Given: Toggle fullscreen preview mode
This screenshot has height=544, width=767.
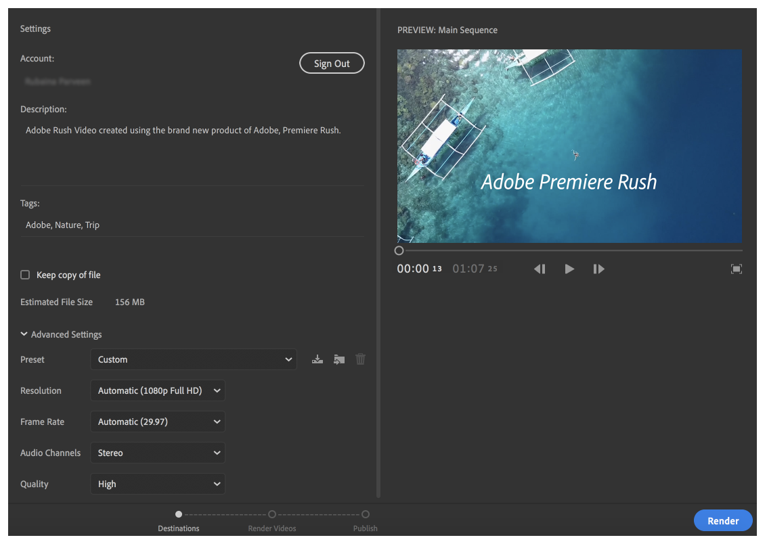Looking at the screenshot, I should (x=737, y=269).
